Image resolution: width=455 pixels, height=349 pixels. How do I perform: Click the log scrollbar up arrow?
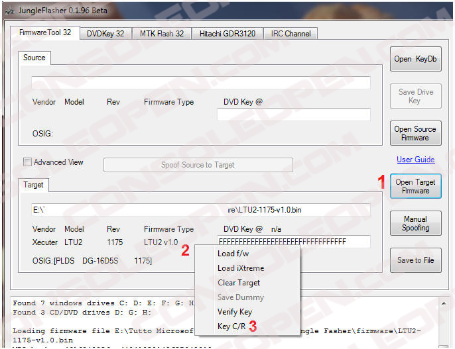[x=443, y=303]
